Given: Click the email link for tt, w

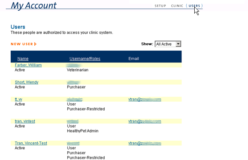Looking at the screenshot, I should pos(145,99).
